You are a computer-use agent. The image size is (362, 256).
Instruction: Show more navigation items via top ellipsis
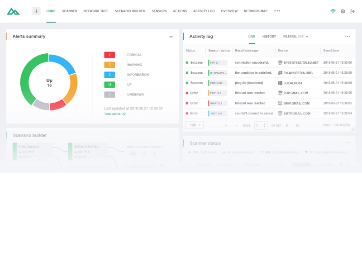pos(277,11)
